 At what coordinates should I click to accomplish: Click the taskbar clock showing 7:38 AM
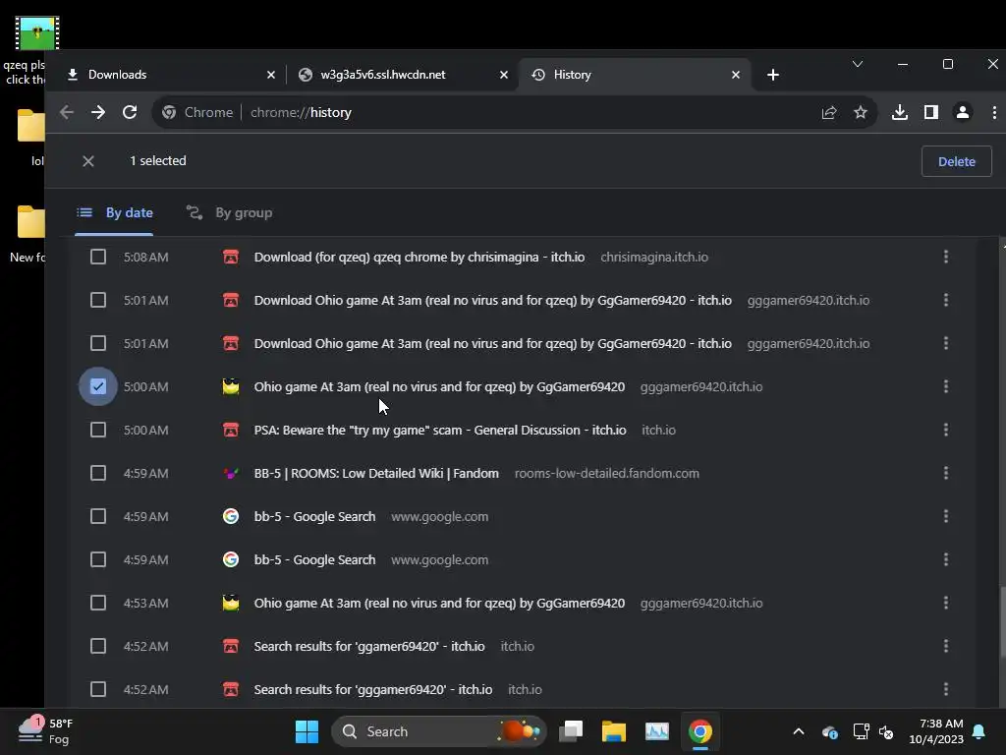point(936,731)
